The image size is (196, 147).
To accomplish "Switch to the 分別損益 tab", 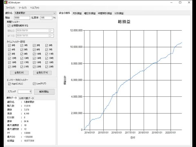I will 119,13.
